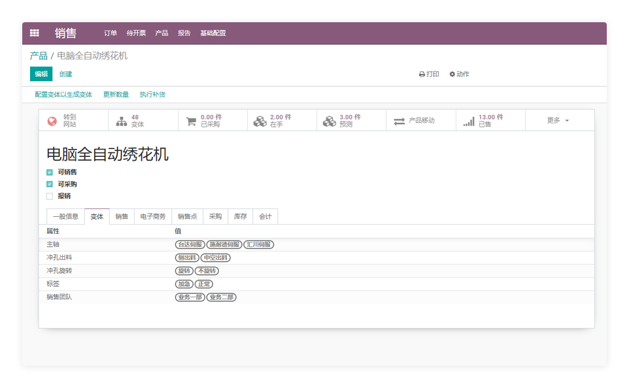Click the sitemap icon for 48 变体
This screenshot has width=629, height=388.
122,121
